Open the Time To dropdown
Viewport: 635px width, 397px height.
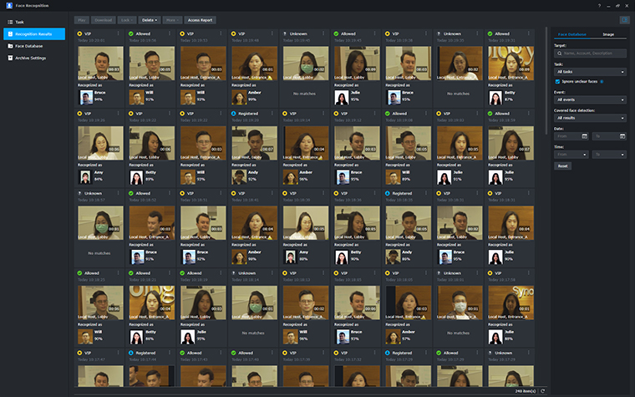[609, 155]
